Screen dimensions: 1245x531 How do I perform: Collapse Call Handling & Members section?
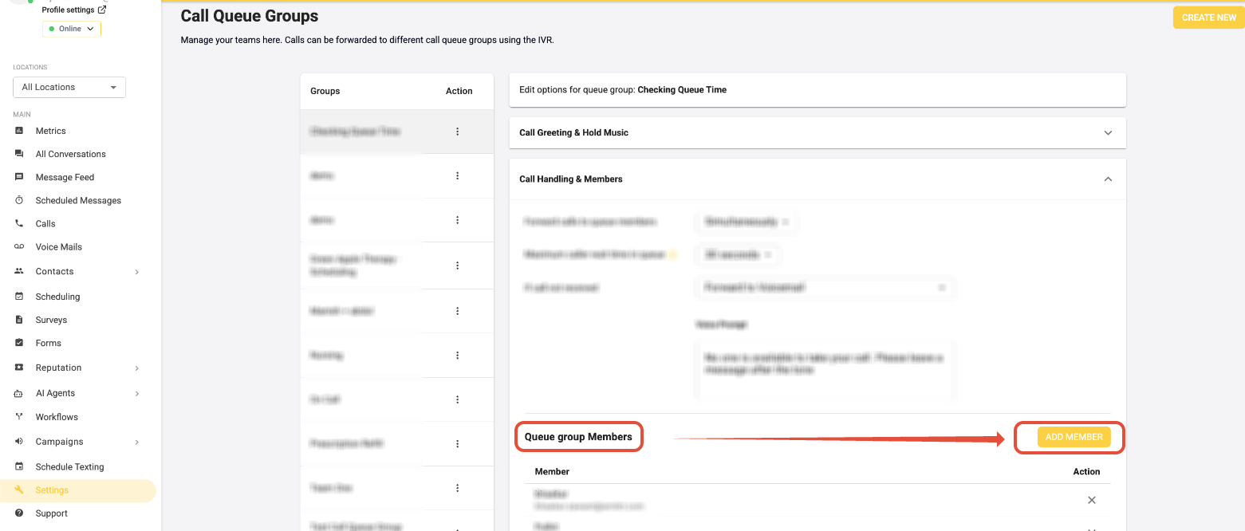1107,179
